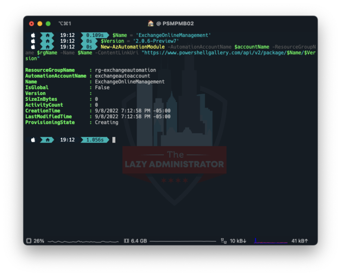This screenshot has width=341, height=276.
Task: Click the 26% CPU usage reading
Action: pos(39,241)
